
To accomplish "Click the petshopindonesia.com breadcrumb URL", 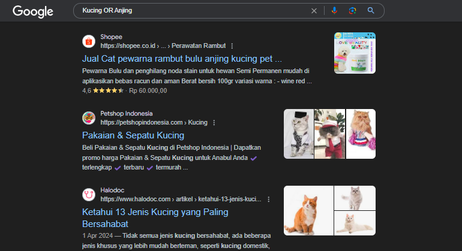I will [x=154, y=122].
